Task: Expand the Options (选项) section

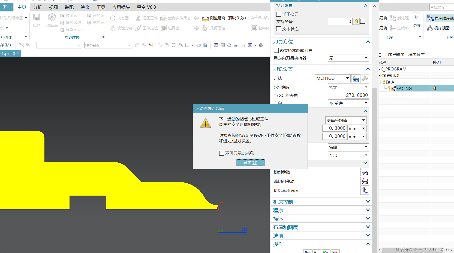Action: coord(368,236)
